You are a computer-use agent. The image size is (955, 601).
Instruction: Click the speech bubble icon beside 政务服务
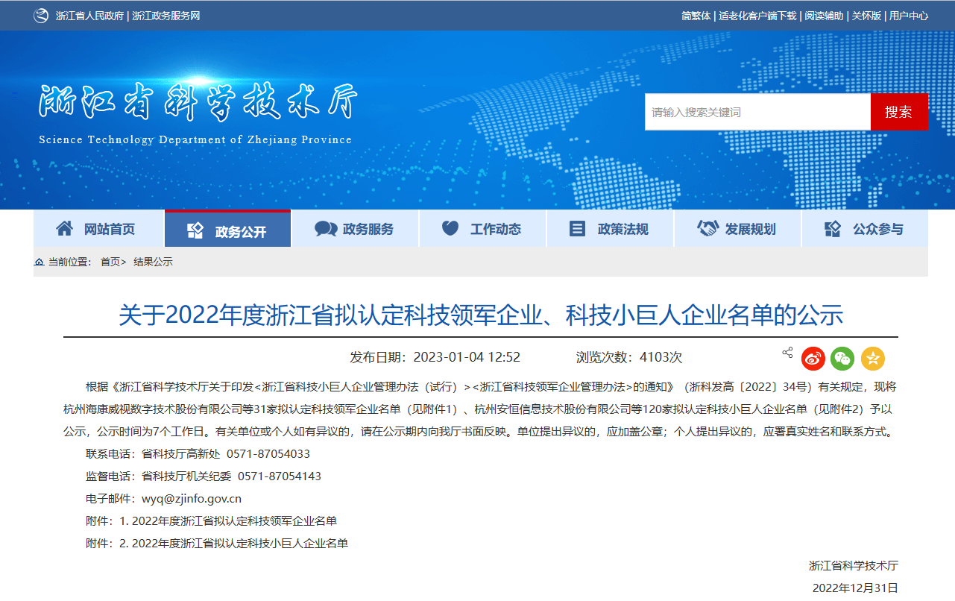pyautogui.click(x=326, y=229)
